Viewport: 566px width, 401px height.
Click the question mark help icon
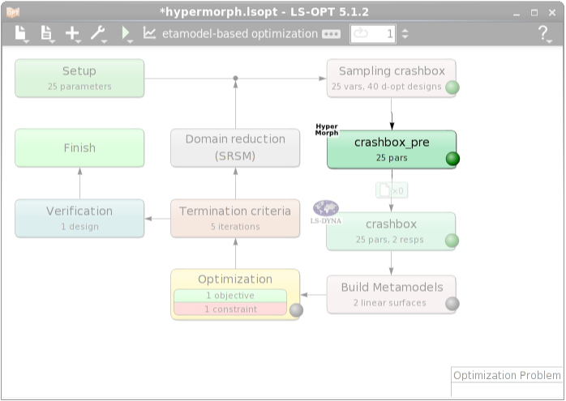(x=543, y=33)
